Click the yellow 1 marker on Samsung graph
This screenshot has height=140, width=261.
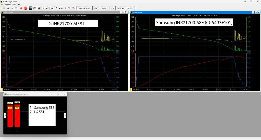pyautogui.click(x=131, y=89)
